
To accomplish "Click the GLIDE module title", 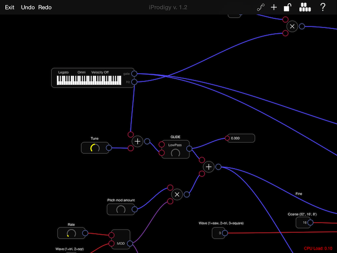I will [175, 137].
